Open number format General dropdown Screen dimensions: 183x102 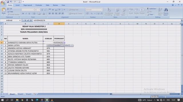point(102,10)
